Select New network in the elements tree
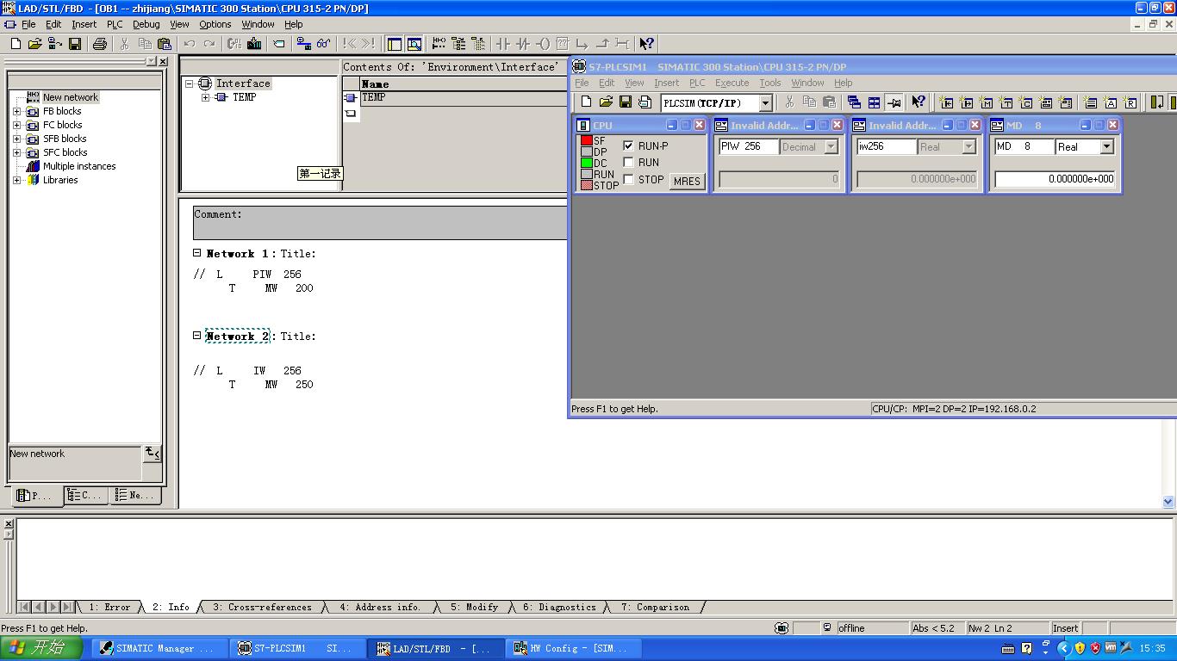The image size is (1177, 661). coord(71,97)
